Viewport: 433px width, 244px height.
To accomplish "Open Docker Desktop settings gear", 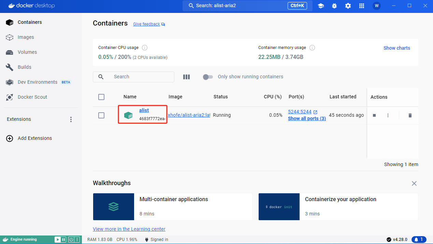I will coord(348,6).
